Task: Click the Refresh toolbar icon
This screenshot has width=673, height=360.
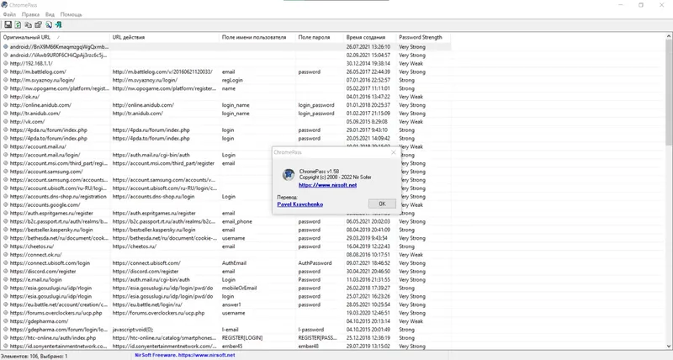Action: (18, 25)
